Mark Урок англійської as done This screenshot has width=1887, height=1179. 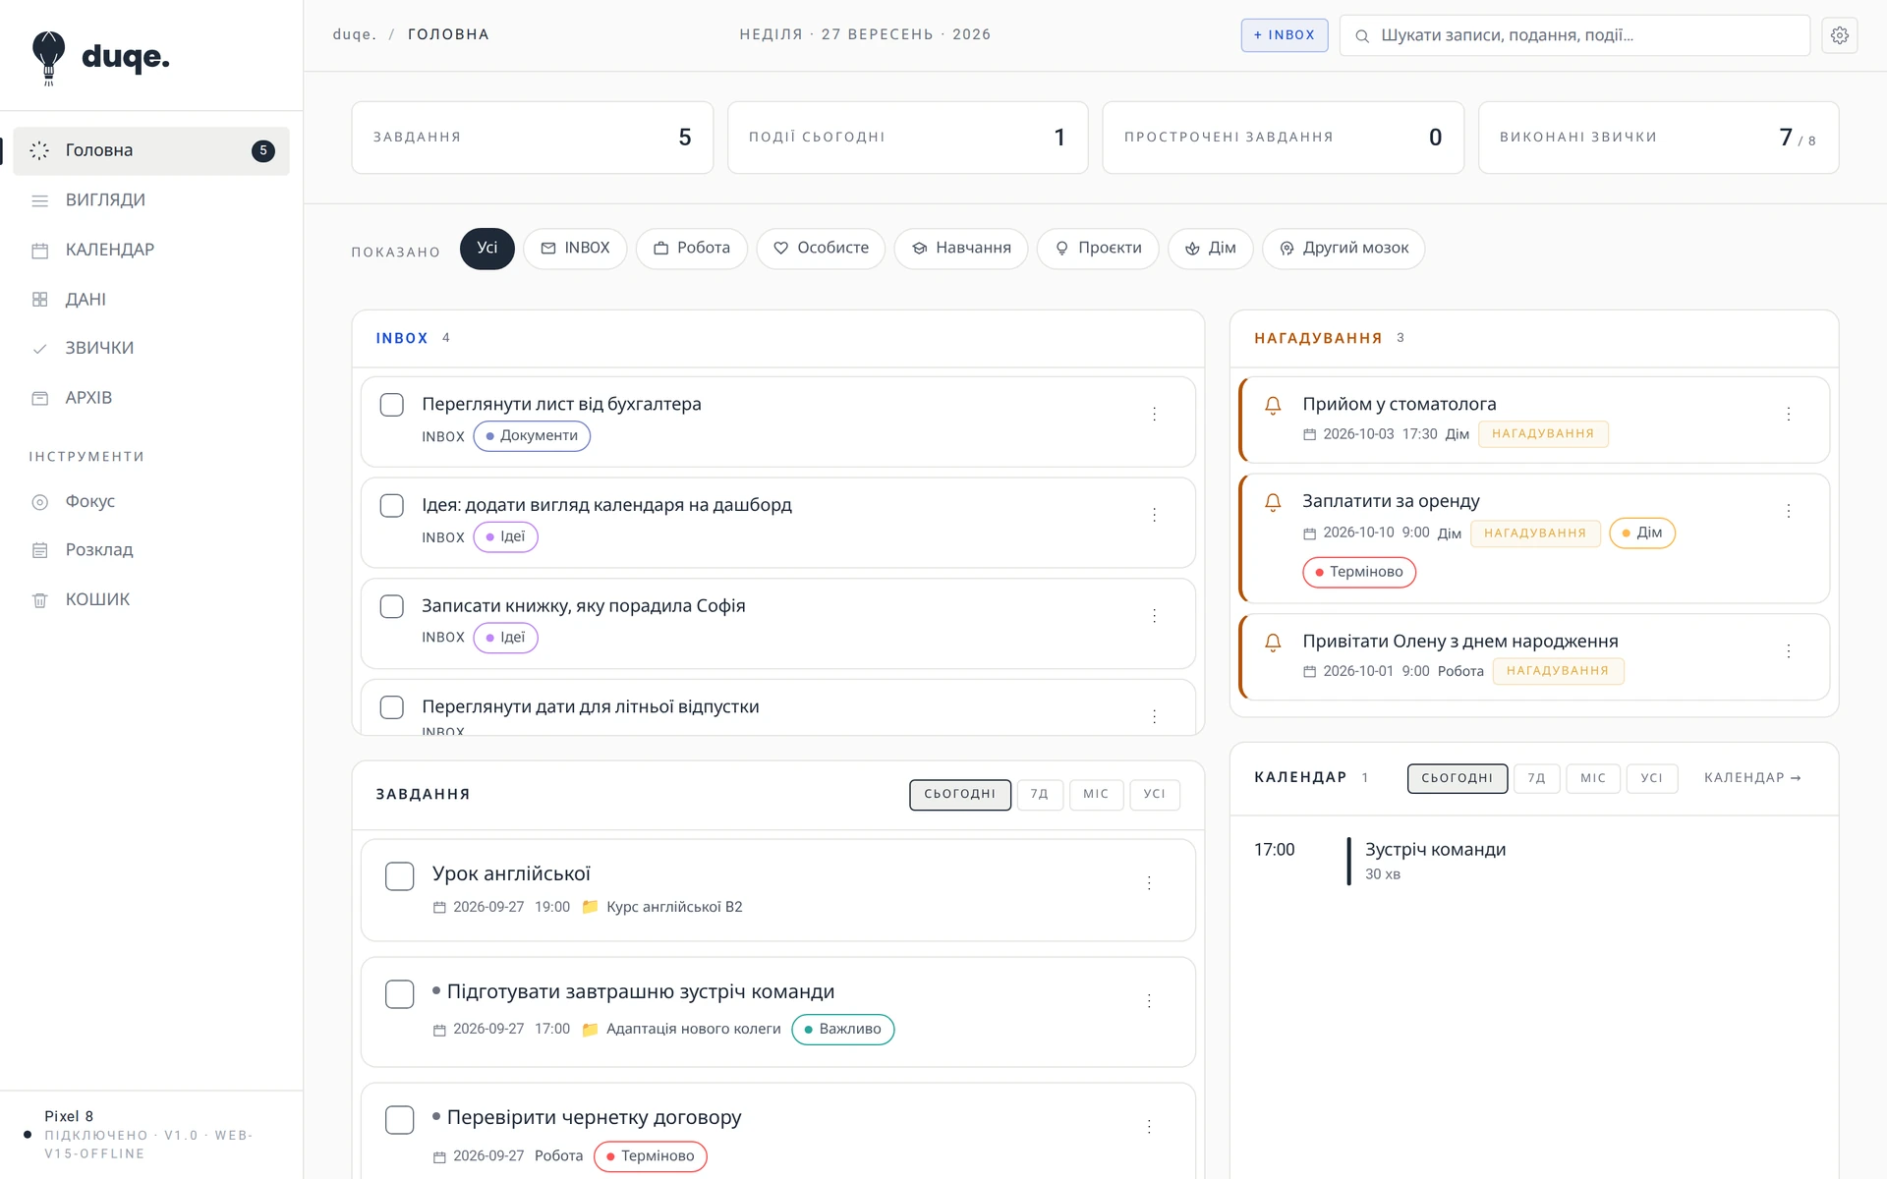[x=399, y=876]
